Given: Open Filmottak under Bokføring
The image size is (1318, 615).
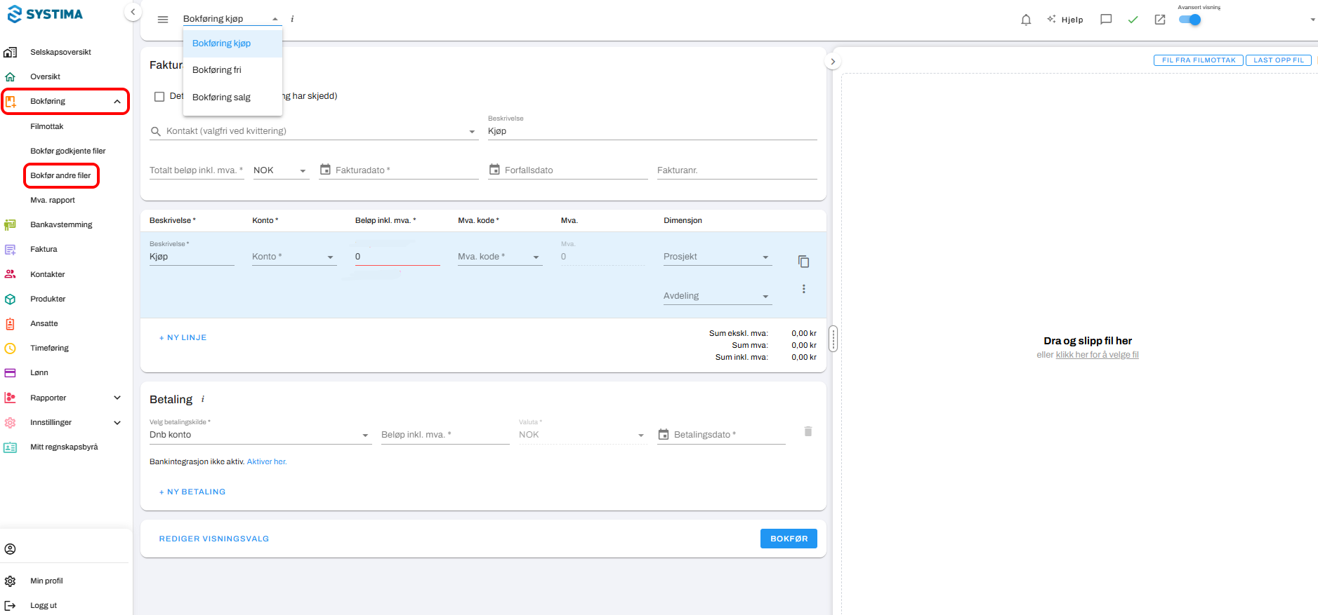Looking at the screenshot, I should point(46,126).
